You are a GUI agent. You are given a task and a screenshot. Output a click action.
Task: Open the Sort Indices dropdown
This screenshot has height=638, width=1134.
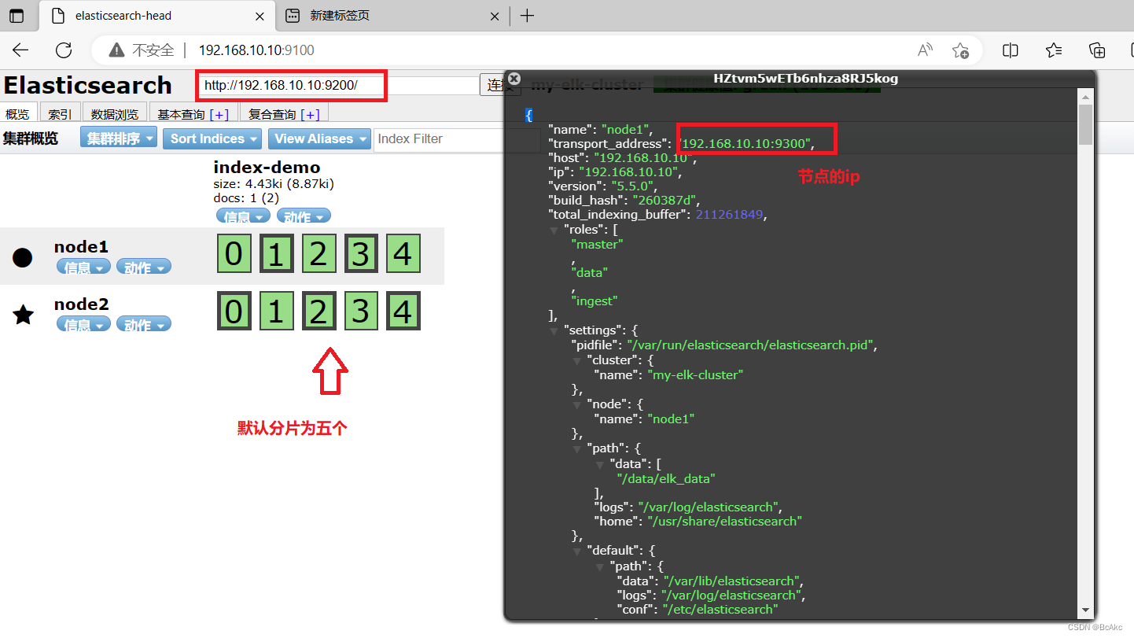coord(212,138)
